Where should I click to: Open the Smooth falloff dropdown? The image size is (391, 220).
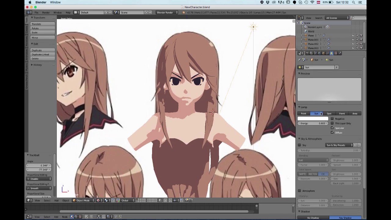pyautogui.click(x=39, y=188)
